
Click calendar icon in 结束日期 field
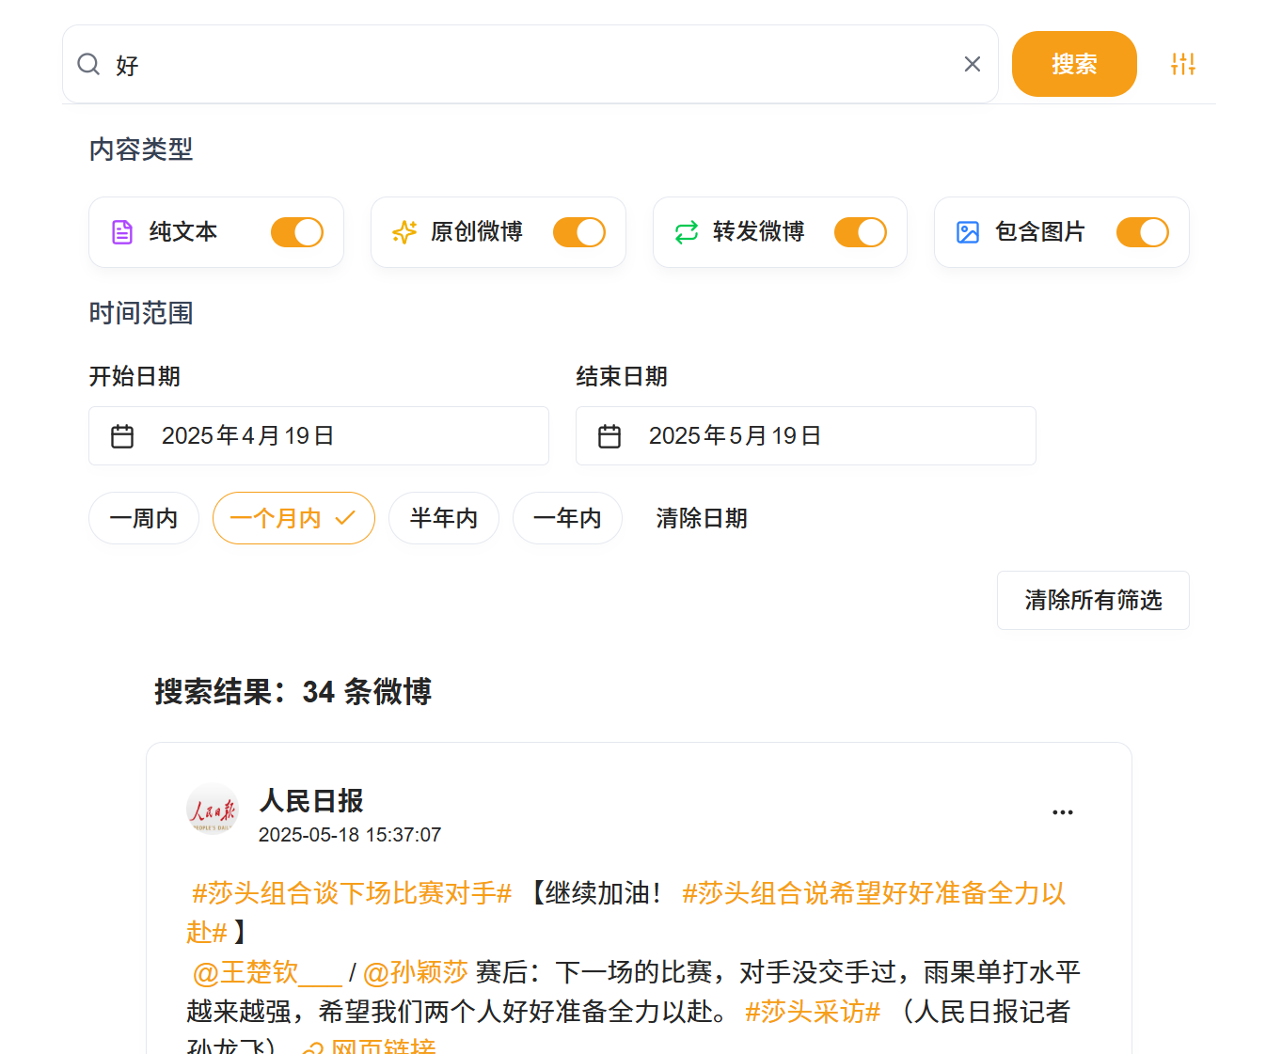[x=609, y=436]
